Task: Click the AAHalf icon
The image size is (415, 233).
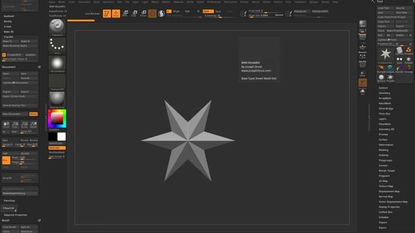Action: [x=33, y=125]
